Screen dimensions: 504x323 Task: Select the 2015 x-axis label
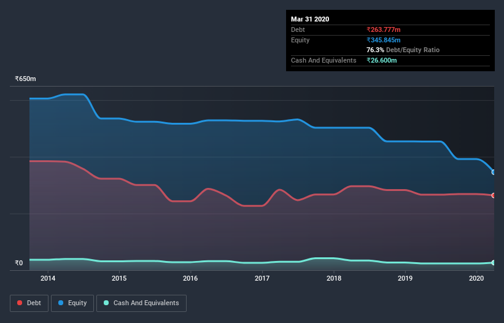[x=119, y=278]
